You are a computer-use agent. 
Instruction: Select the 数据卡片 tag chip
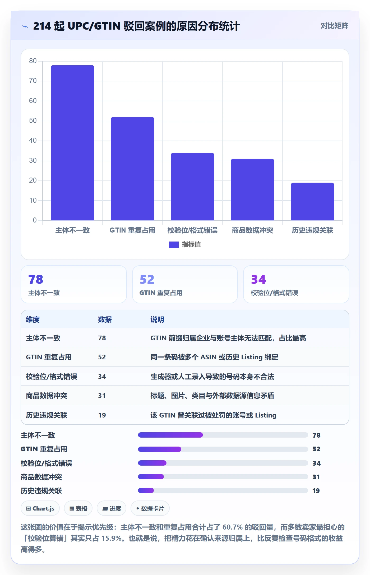click(150, 508)
